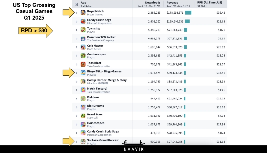Select the revenue value $178,214,371
The width and height of the screenshot is (267, 153).
pyautogui.click(x=175, y=13)
